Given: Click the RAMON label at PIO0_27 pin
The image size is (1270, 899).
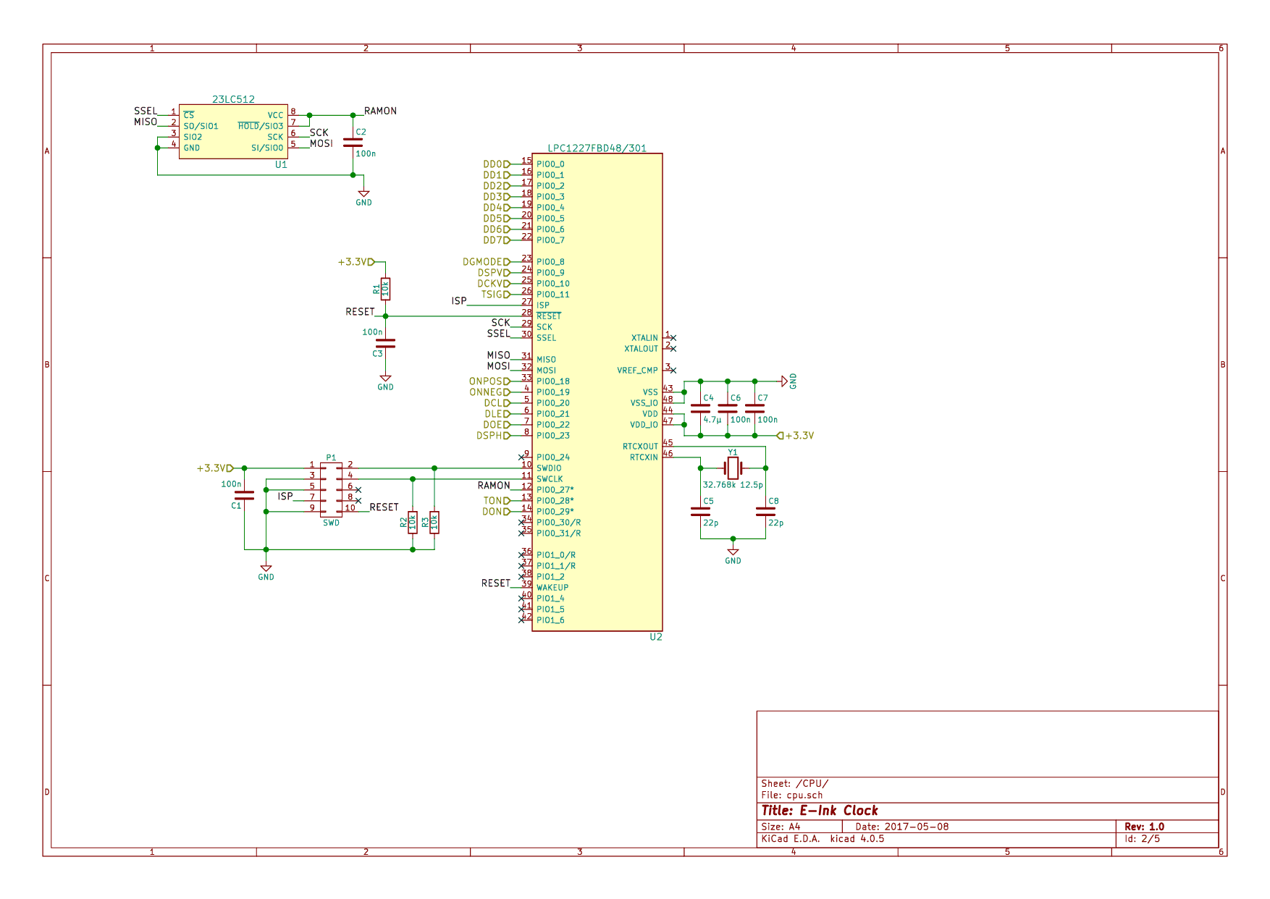Looking at the screenshot, I should click(x=494, y=486).
